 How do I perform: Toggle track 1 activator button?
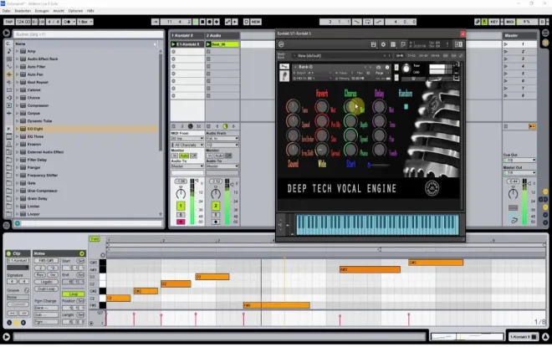(x=181, y=206)
